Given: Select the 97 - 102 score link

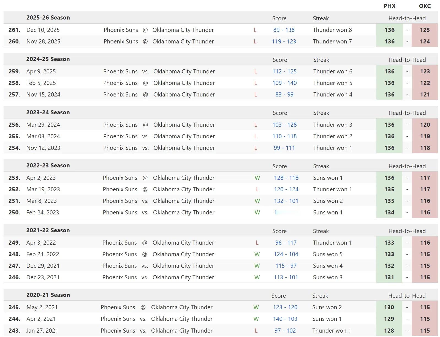Looking at the screenshot, I should (x=285, y=331).
